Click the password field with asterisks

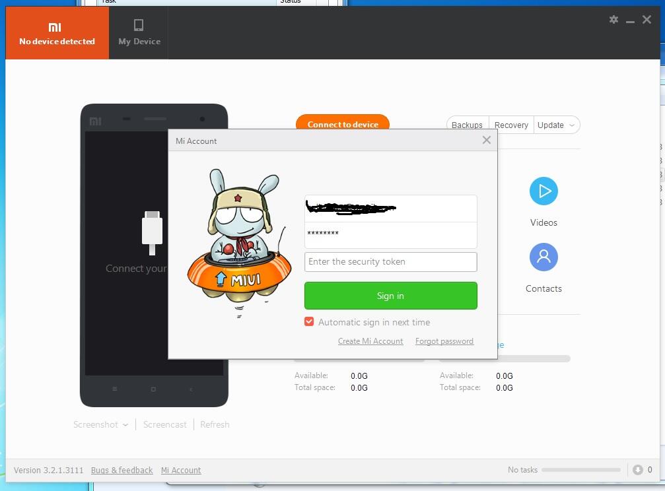point(390,235)
